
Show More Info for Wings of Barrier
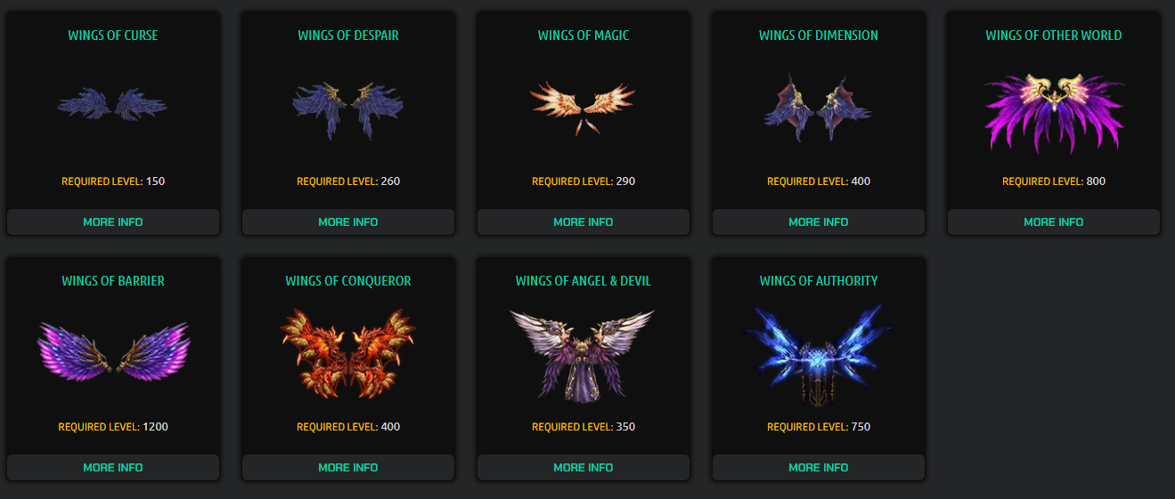113,467
